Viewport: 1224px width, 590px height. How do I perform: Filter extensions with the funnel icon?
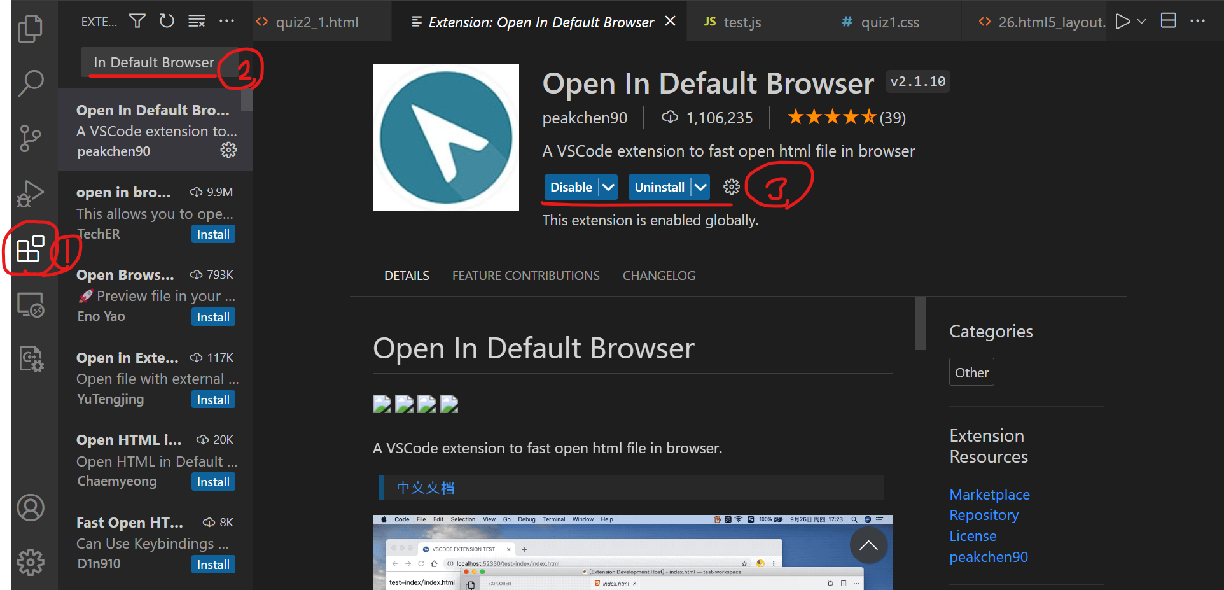click(x=137, y=22)
